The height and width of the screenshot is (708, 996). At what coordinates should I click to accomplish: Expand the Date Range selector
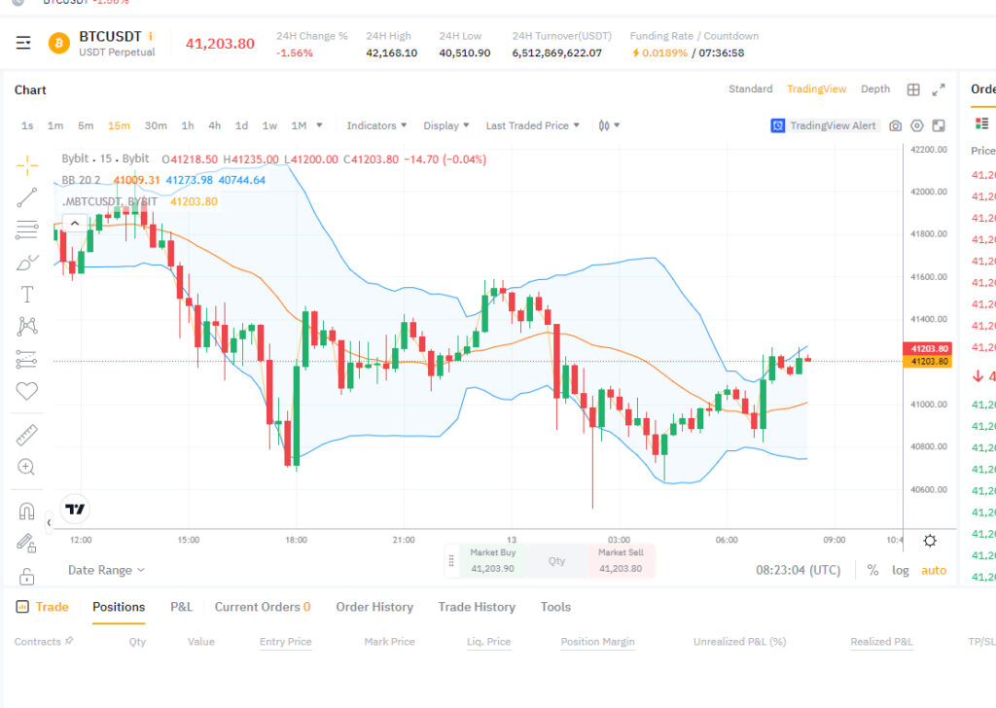tap(106, 570)
